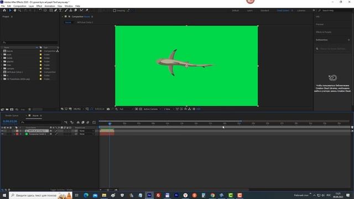Expand the first folder in the Project panel
The image size is (354, 199).
pyautogui.click(x=2, y=55)
